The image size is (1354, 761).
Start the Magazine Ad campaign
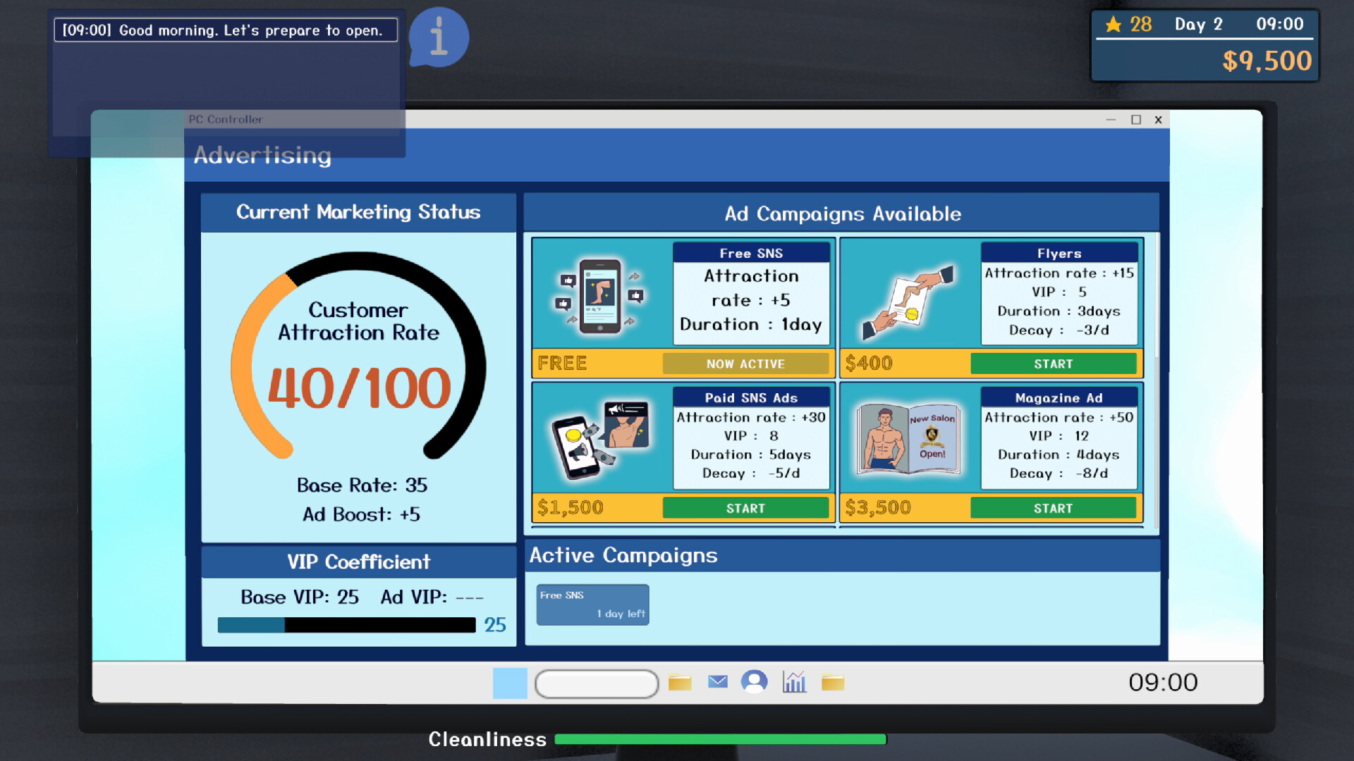[1052, 507]
